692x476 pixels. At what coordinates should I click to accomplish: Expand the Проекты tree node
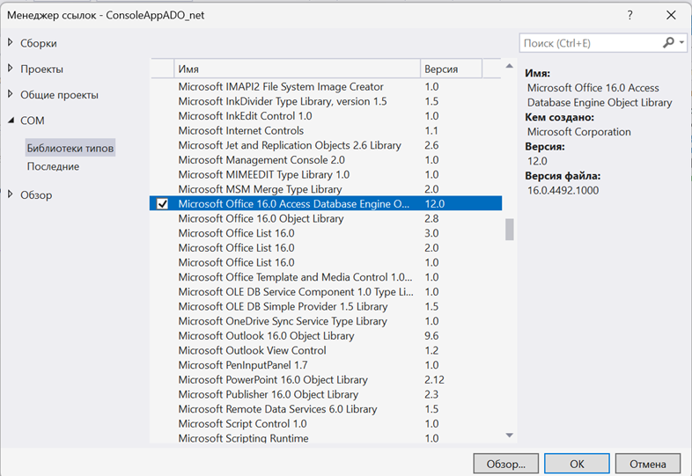pyautogui.click(x=11, y=69)
